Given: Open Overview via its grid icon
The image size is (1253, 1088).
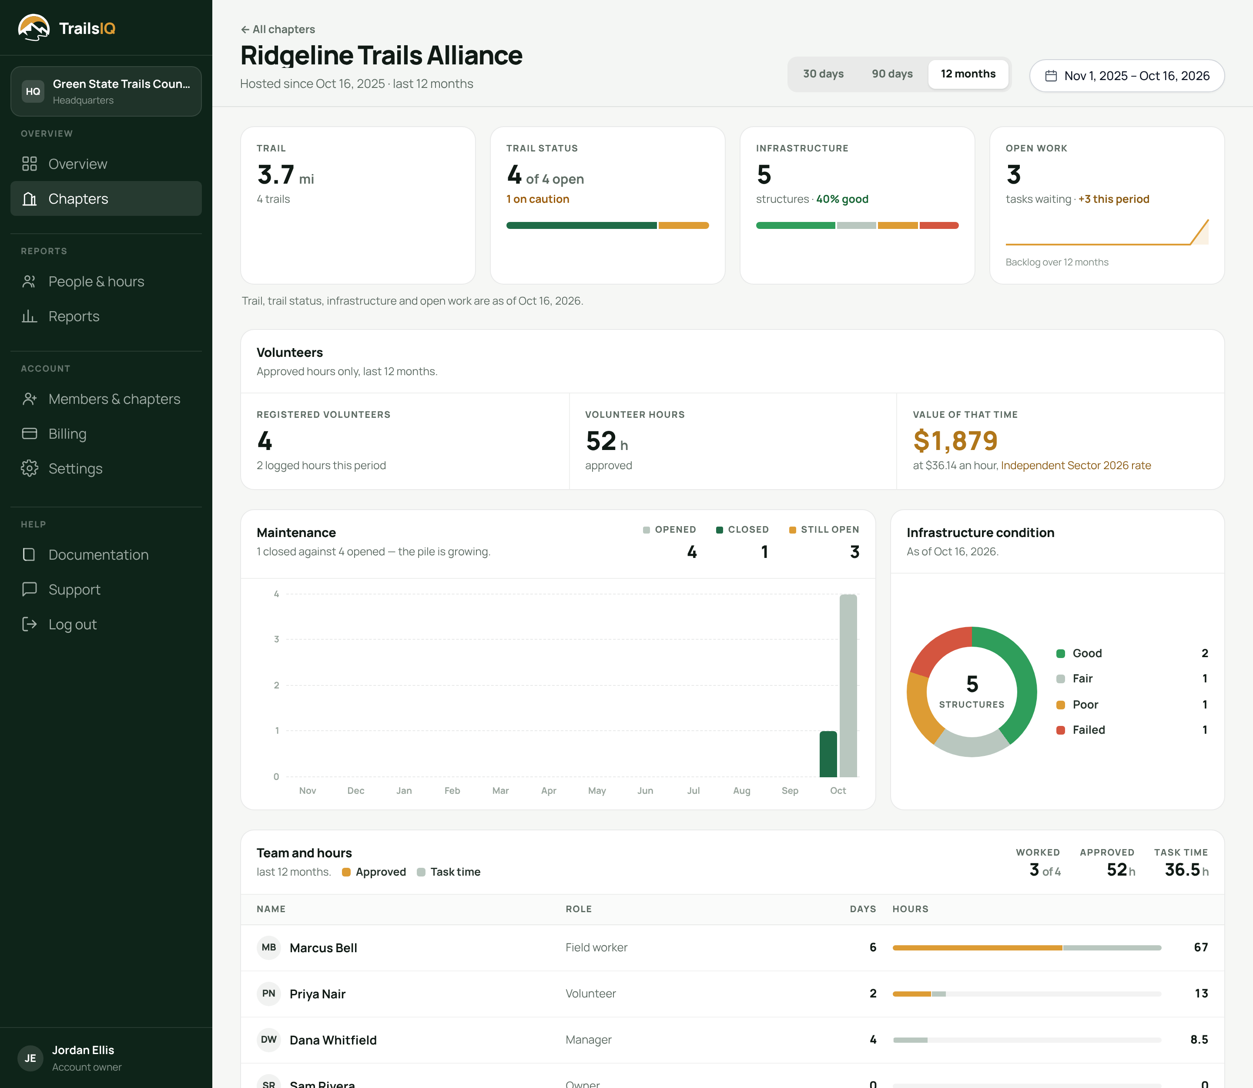Looking at the screenshot, I should click(29, 164).
